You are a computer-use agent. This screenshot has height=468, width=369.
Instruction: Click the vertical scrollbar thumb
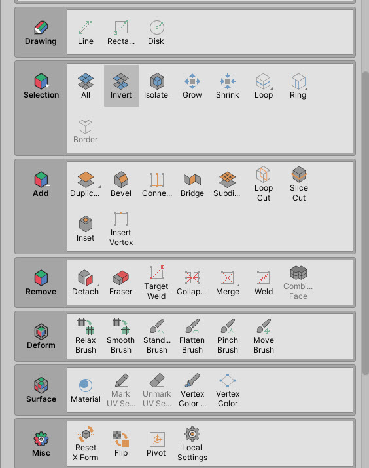pyautogui.click(x=366, y=224)
